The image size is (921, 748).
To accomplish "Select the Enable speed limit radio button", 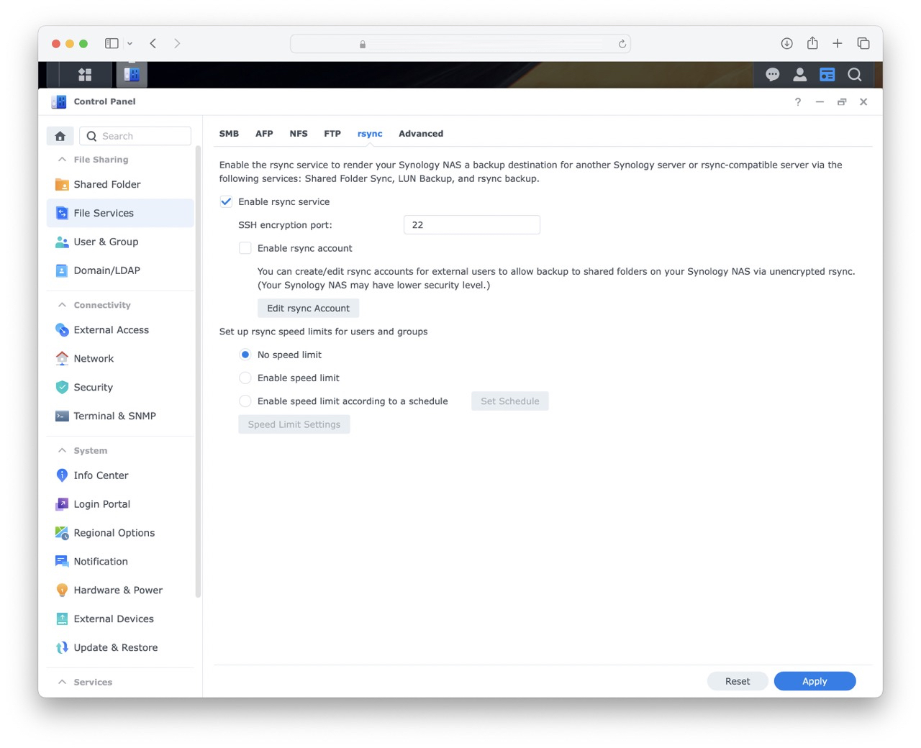I will tap(245, 378).
